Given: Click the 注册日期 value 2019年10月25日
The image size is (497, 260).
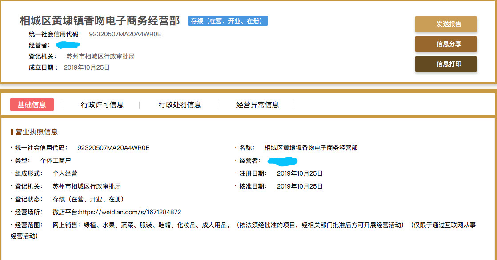Looking at the screenshot, I should [300, 173].
